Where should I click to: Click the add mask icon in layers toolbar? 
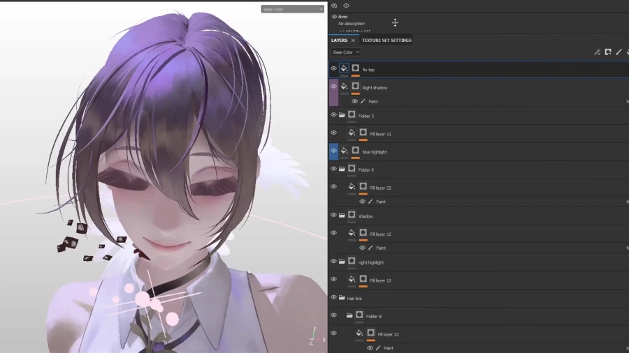(608, 52)
